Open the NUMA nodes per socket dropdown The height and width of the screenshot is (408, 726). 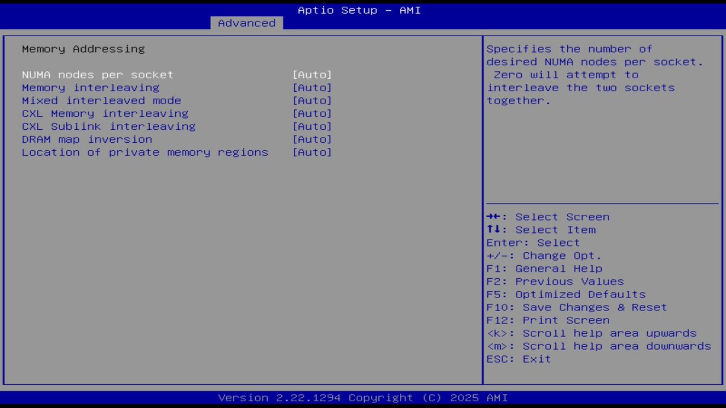click(312, 74)
